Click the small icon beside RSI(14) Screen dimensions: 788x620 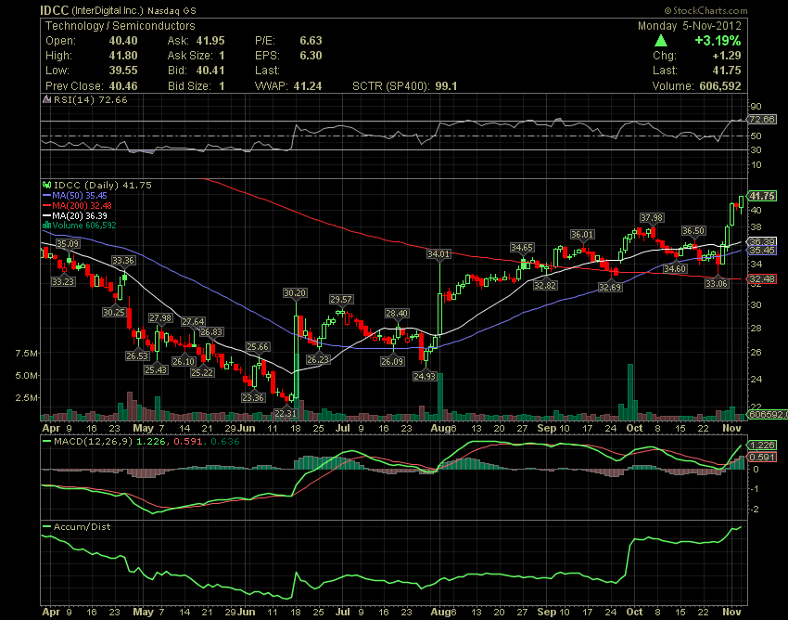point(46,99)
